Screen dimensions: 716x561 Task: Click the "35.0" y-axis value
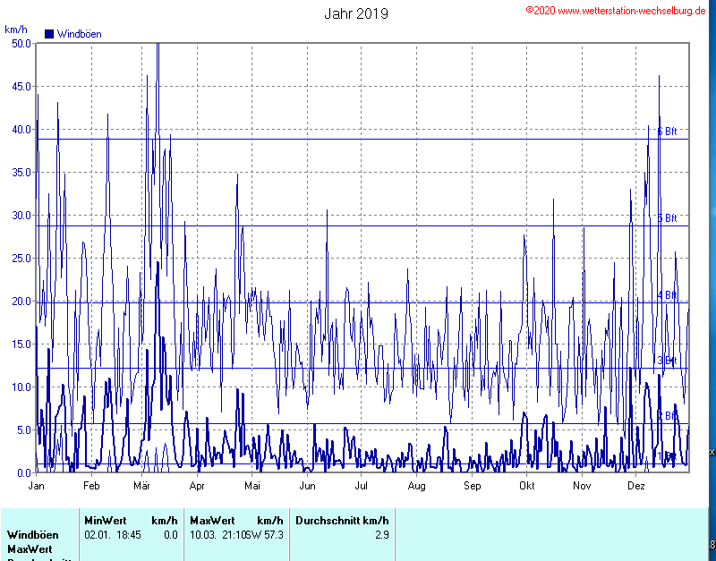pos(21,173)
